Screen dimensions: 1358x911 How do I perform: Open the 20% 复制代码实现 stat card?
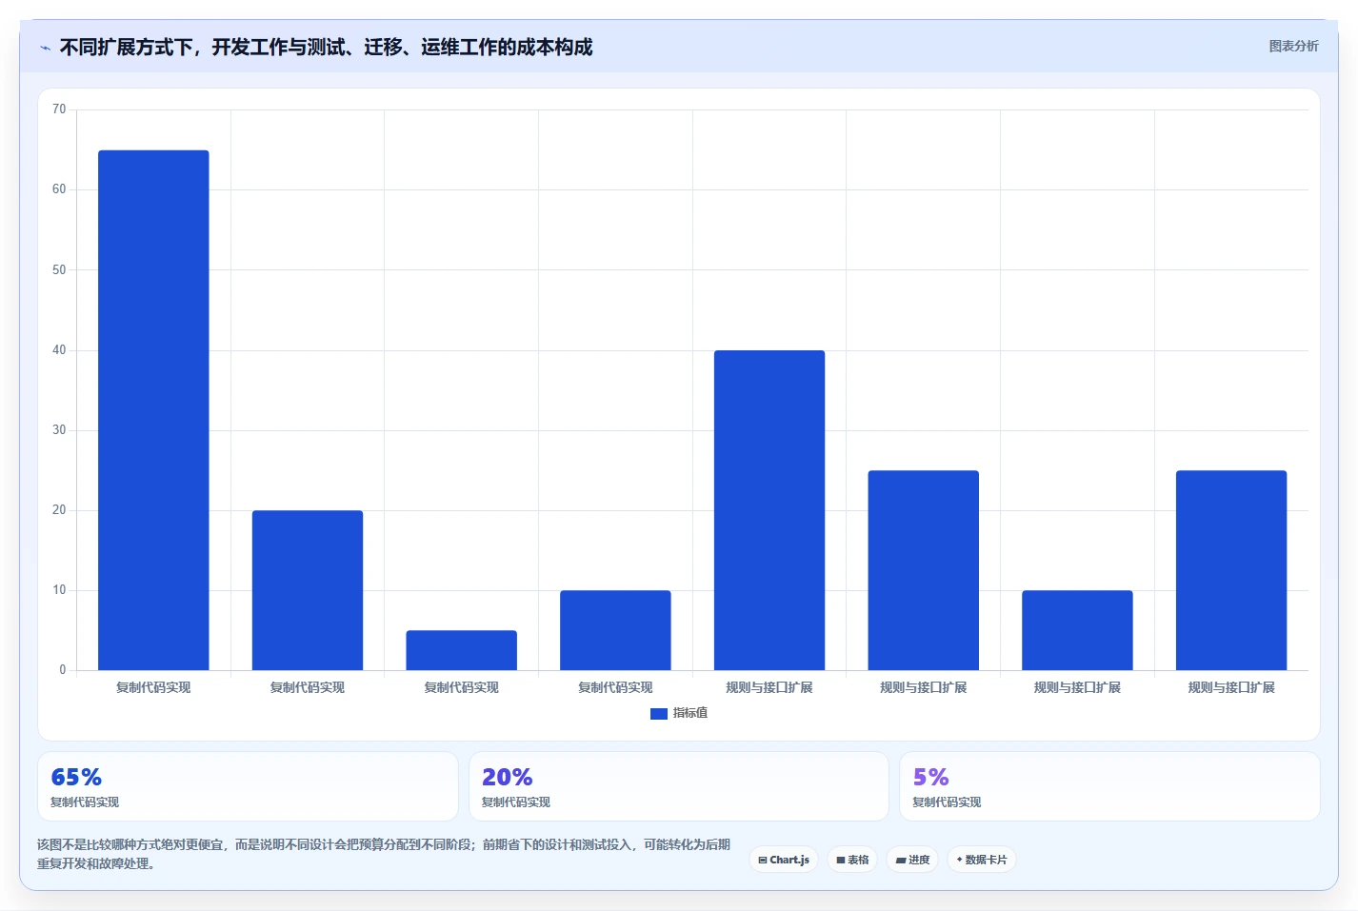[x=679, y=786]
